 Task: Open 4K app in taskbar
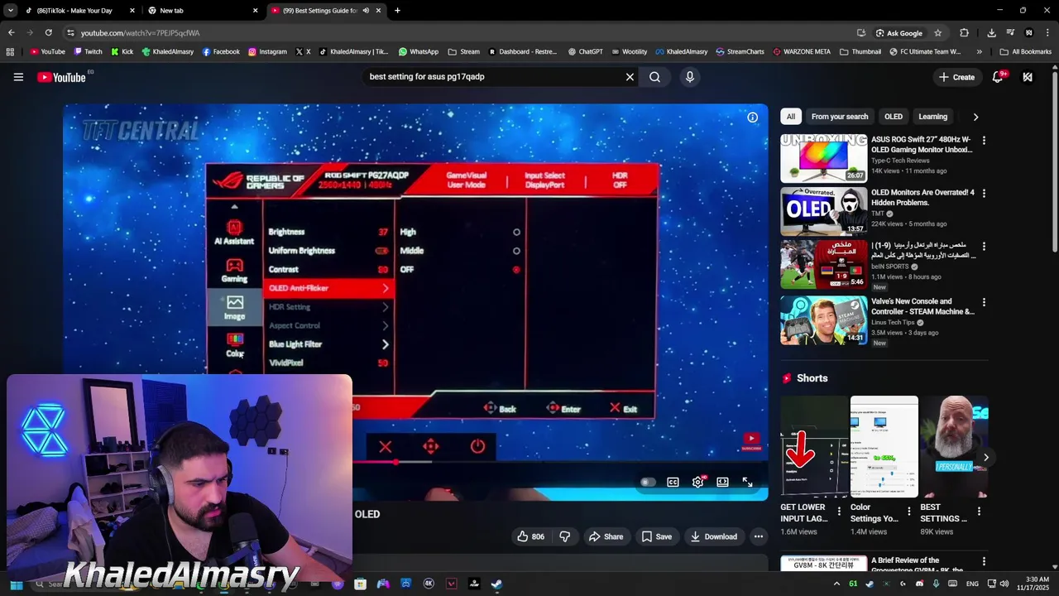(429, 584)
